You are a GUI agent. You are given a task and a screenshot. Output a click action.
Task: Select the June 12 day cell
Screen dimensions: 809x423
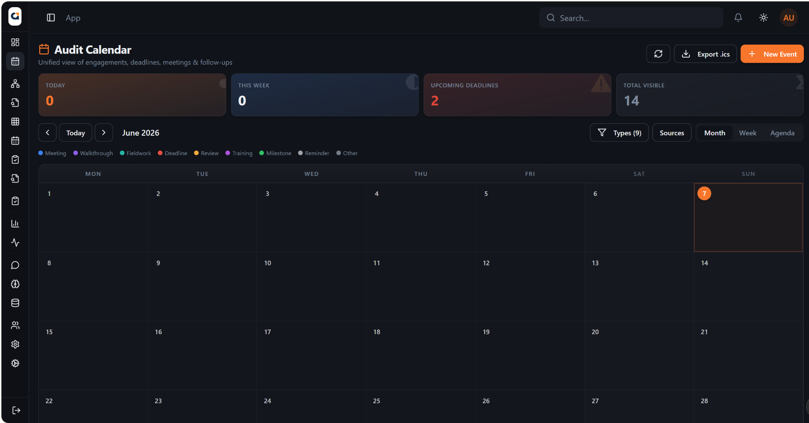coord(530,286)
